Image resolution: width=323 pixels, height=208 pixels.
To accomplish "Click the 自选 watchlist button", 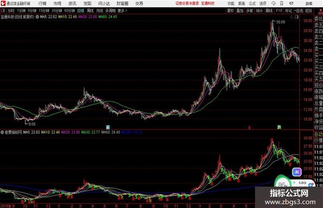I will [299, 11].
